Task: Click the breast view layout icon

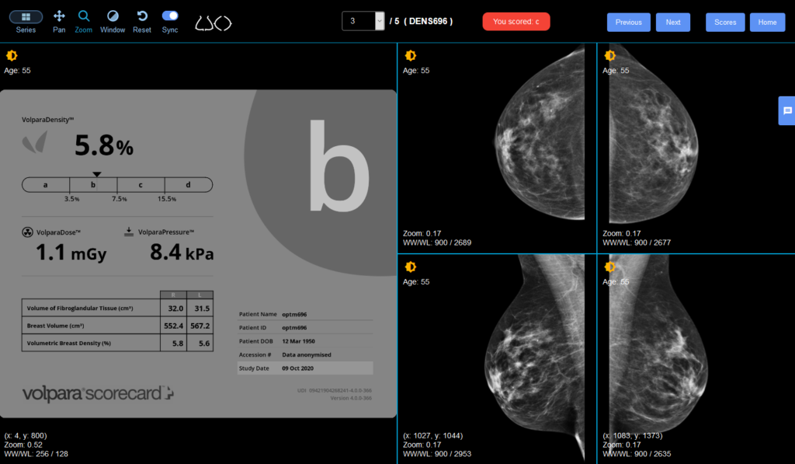Action: coord(213,23)
